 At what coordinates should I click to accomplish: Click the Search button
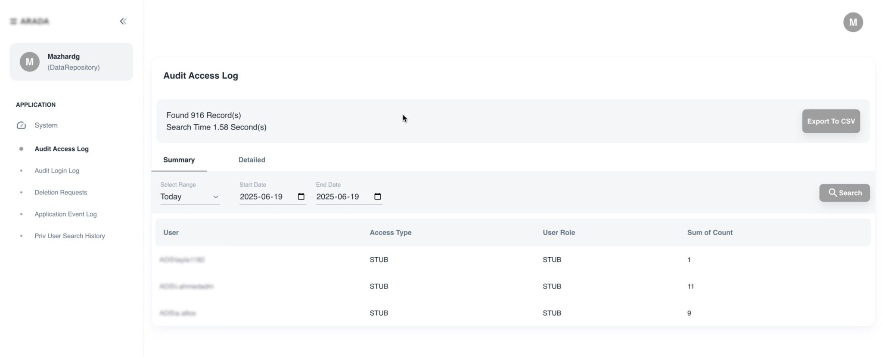(x=844, y=193)
